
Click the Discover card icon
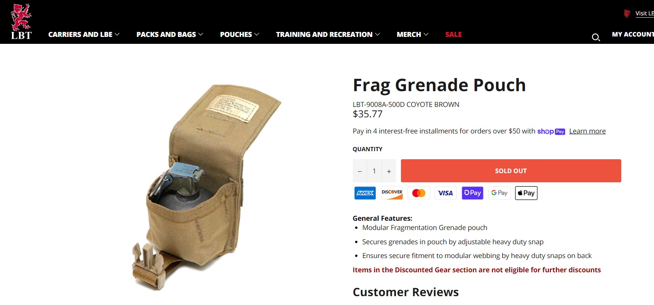point(392,193)
